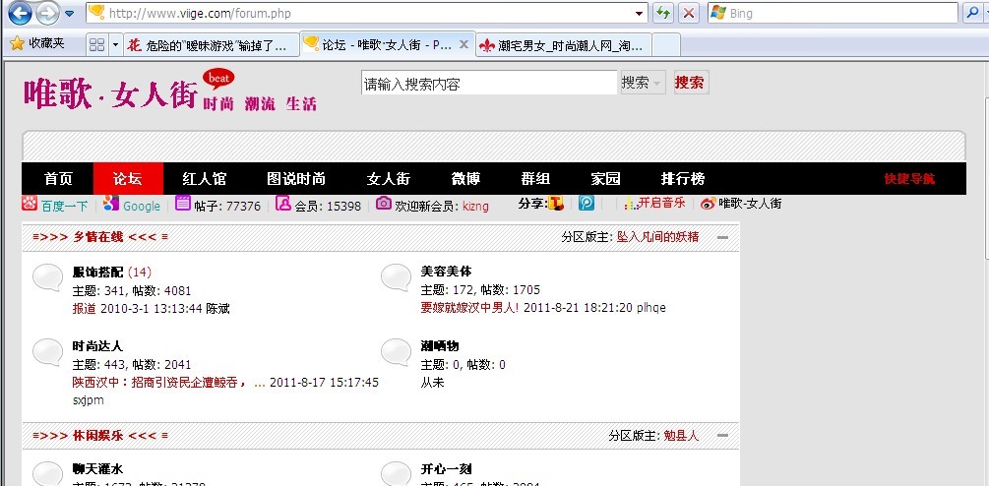Open the recent pages dropdown beside Forward
The width and height of the screenshot is (989, 486).
(x=70, y=13)
